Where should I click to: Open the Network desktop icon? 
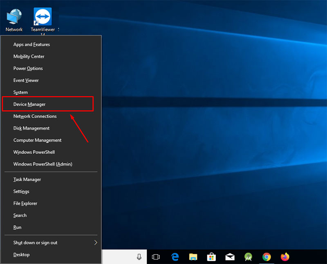pos(14,20)
